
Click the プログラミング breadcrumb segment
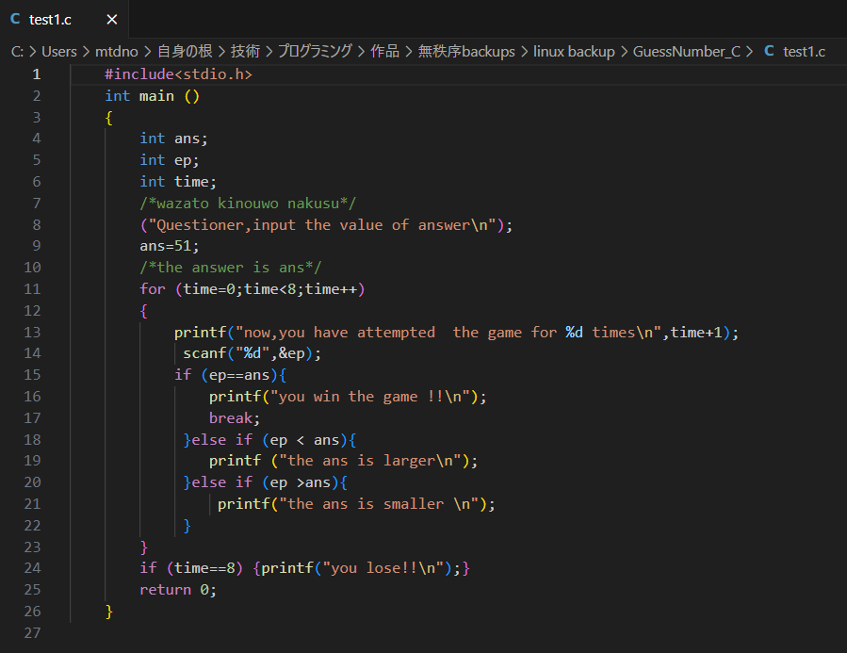coord(315,52)
